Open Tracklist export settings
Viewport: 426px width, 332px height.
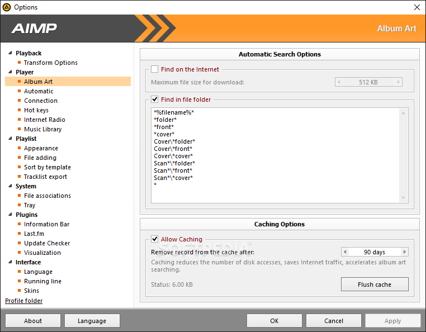(45, 177)
